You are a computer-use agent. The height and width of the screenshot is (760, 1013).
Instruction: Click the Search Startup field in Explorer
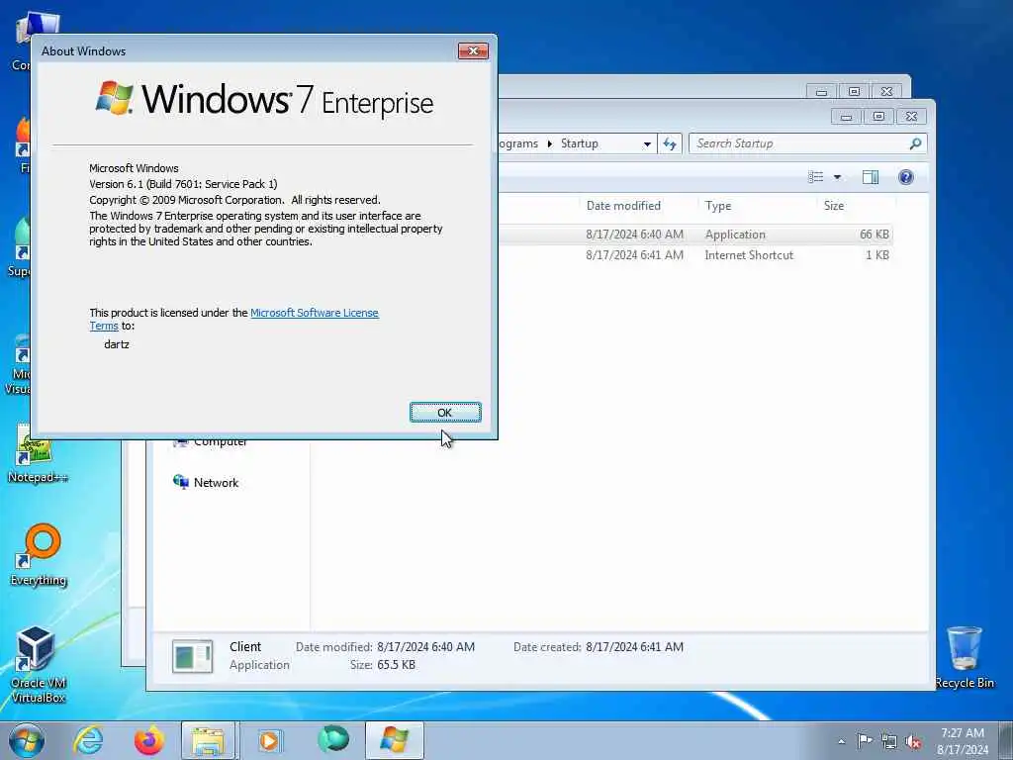pyautogui.click(x=799, y=143)
